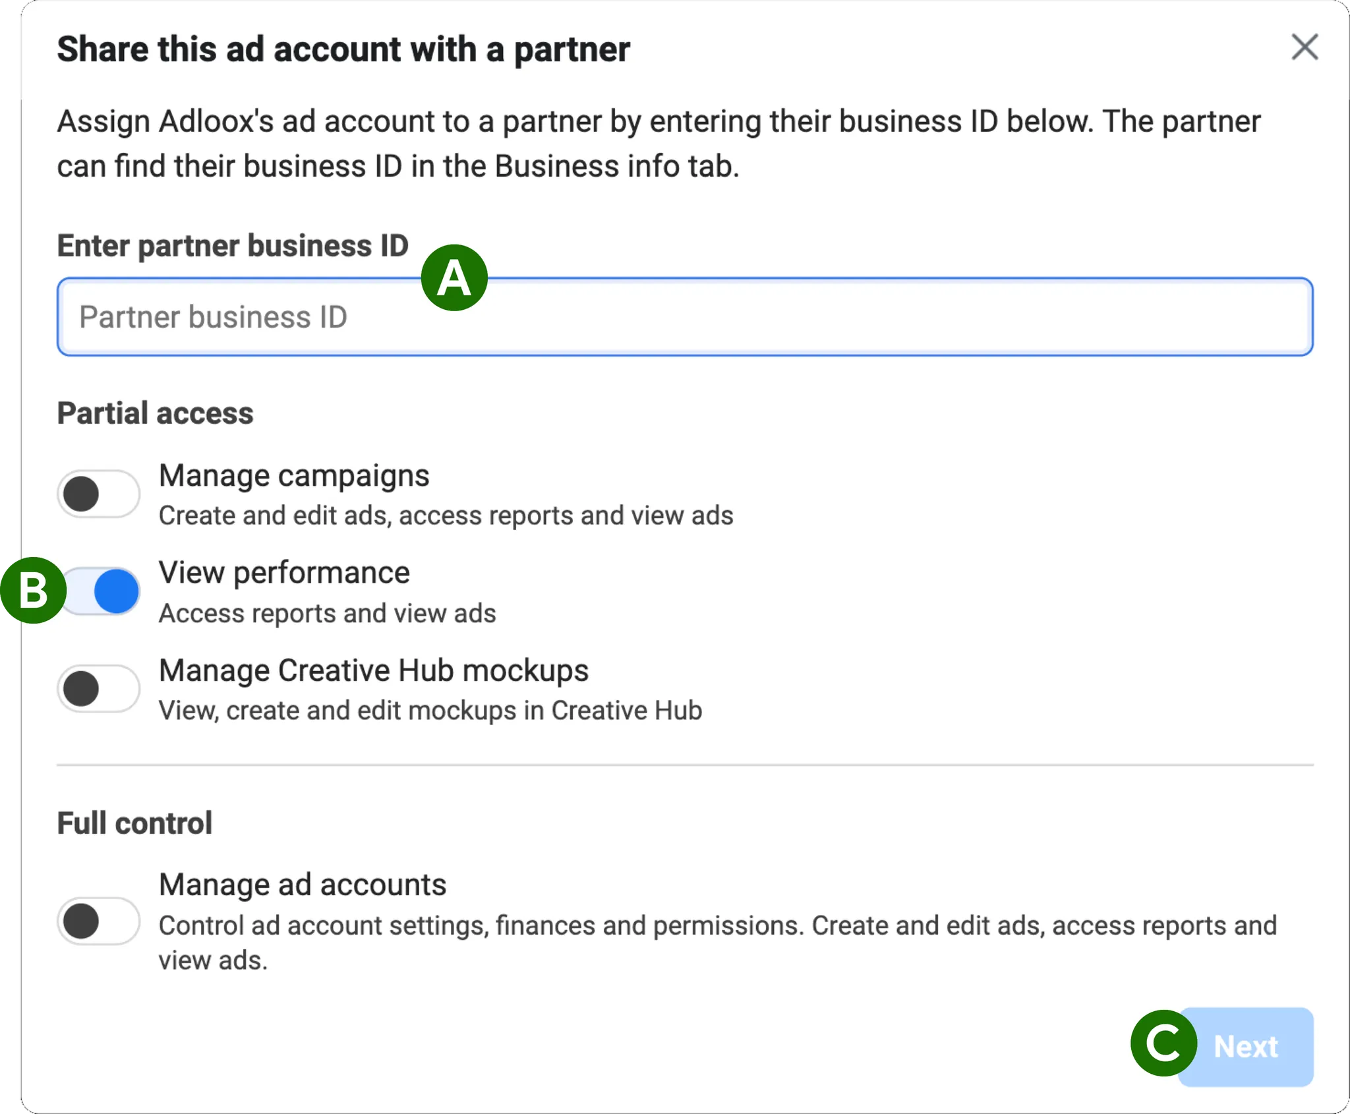Click the green A annotation marker
This screenshot has width=1350, height=1114.
click(454, 278)
